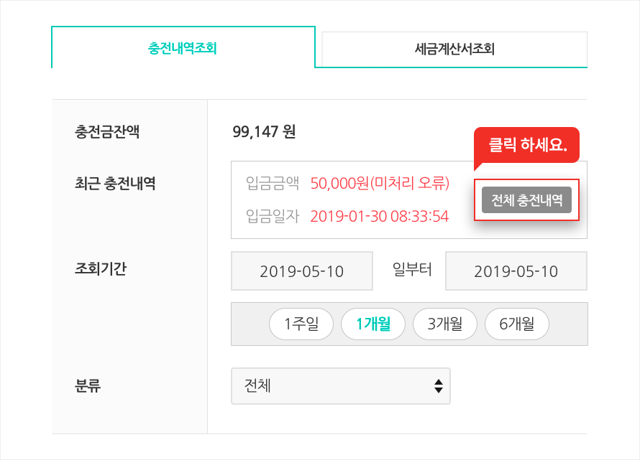The width and height of the screenshot is (640, 460).
Task: Click the 2019-01-30 08:33:54 deposit timestamp
Action: click(x=380, y=216)
